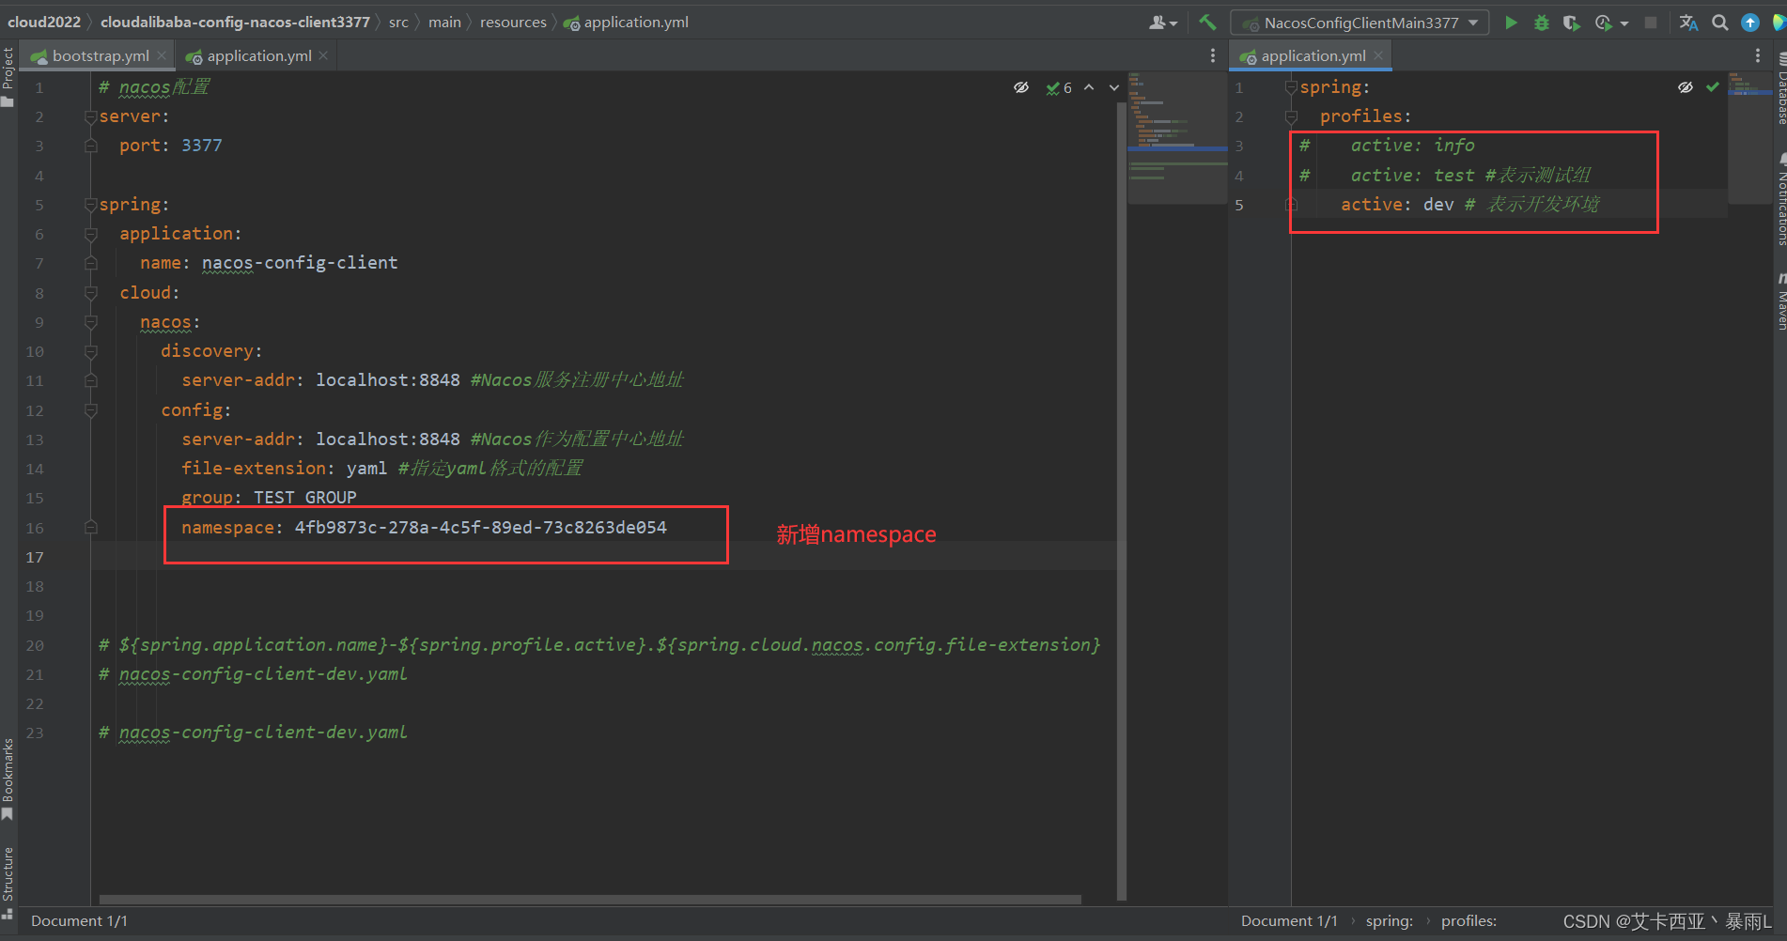Click name: nacos-config-client line
Viewport: 1787px width, 941px height.
point(269,263)
